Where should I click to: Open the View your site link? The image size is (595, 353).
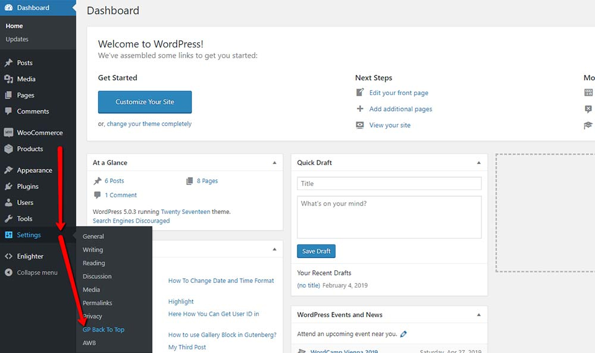pyautogui.click(x=390, y=125)
